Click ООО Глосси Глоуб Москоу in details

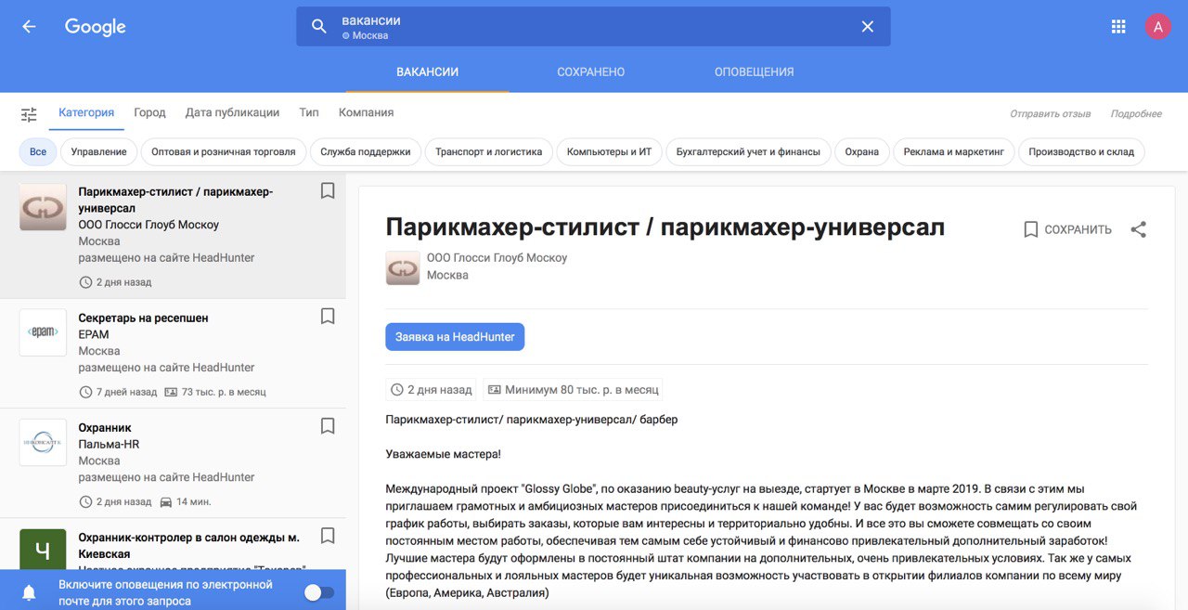[497, 257]
